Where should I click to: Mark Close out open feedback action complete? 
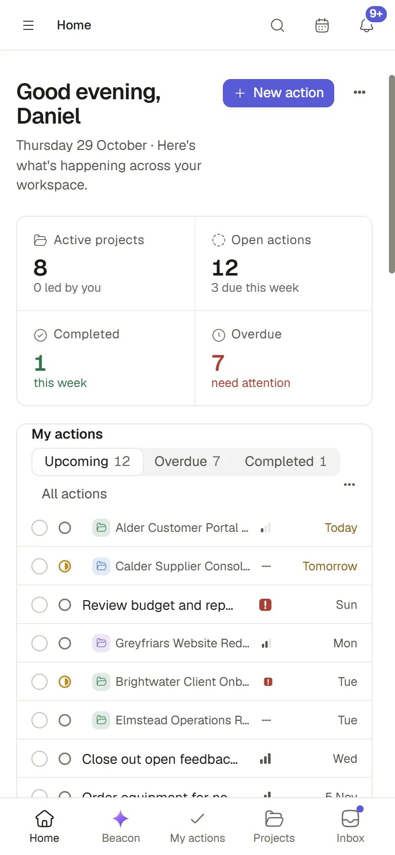tap(39, 759)
